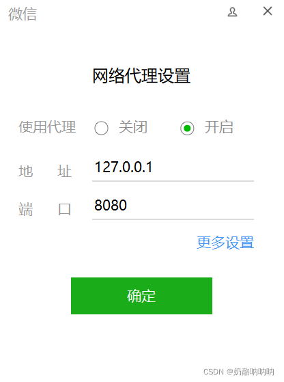The image size is (284, 382).
Task: Select the 开启 radio button circle
Action: (187, 128)
